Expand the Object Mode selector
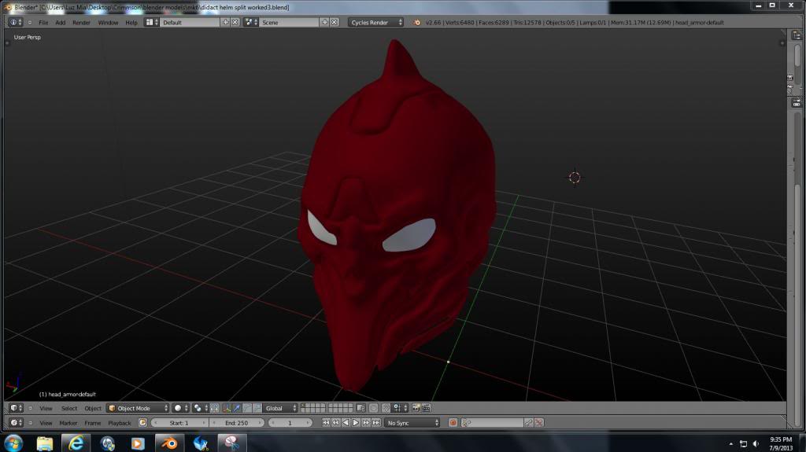The height and width of the screenshot is (452, 806). click(139, 408)
